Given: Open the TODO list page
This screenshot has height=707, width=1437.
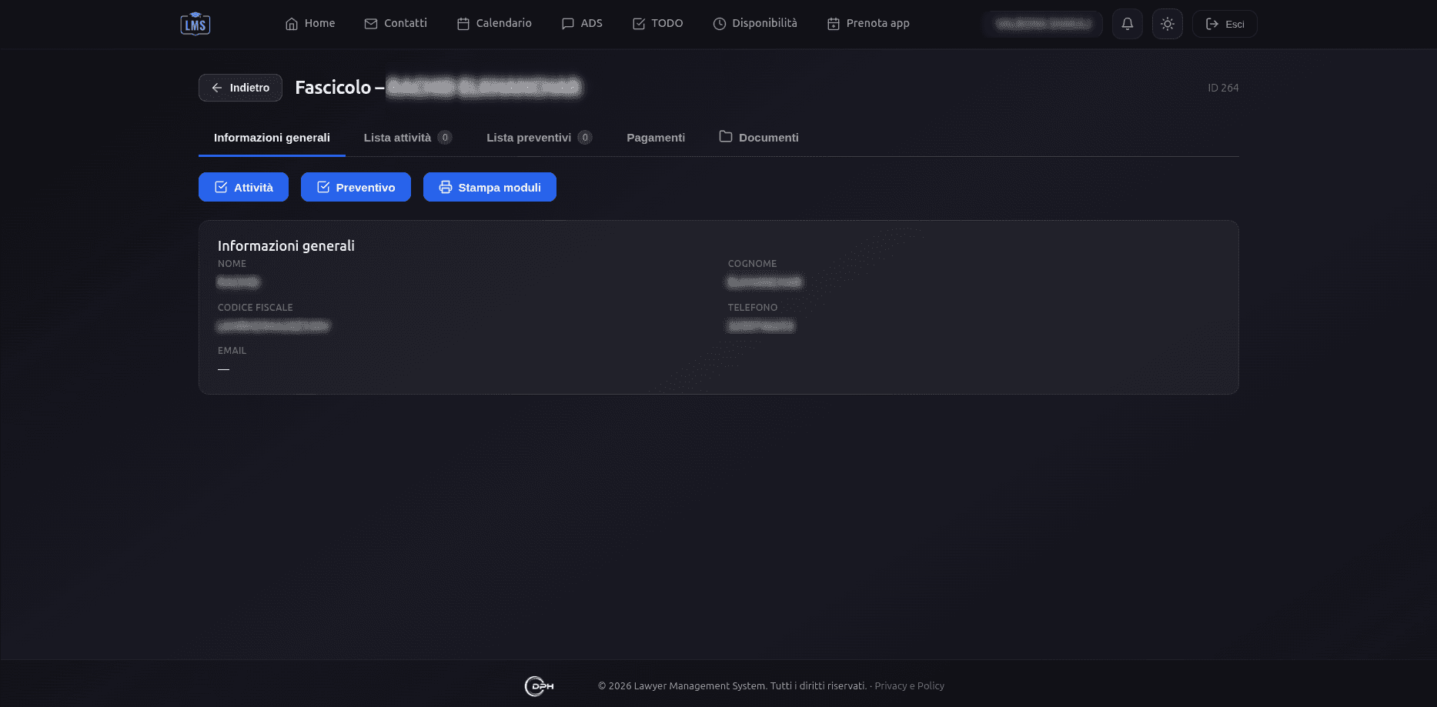Looking at the screenshot, I should click(658, 24).
